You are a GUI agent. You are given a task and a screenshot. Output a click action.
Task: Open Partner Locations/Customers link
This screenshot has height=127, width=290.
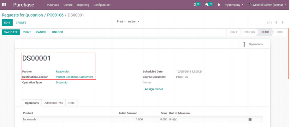[74, 77]
